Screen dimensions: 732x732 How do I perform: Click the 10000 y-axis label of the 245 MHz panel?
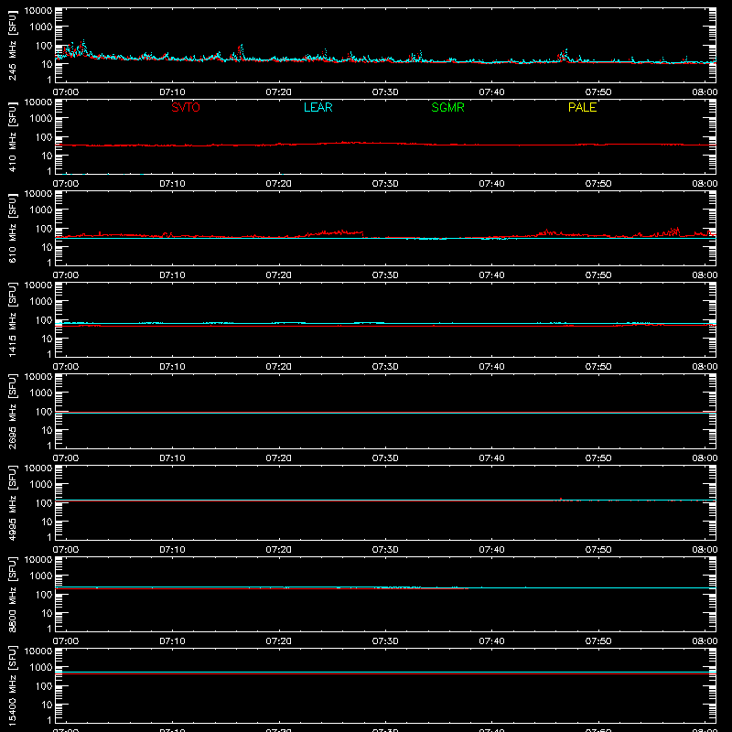(x=38, y=11)
